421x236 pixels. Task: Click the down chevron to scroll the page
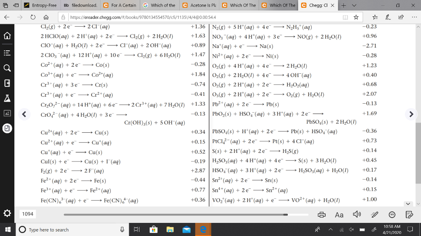[x=408, y=204]
